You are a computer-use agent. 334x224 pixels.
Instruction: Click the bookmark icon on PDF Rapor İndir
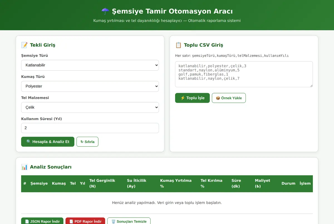(71, 221)
